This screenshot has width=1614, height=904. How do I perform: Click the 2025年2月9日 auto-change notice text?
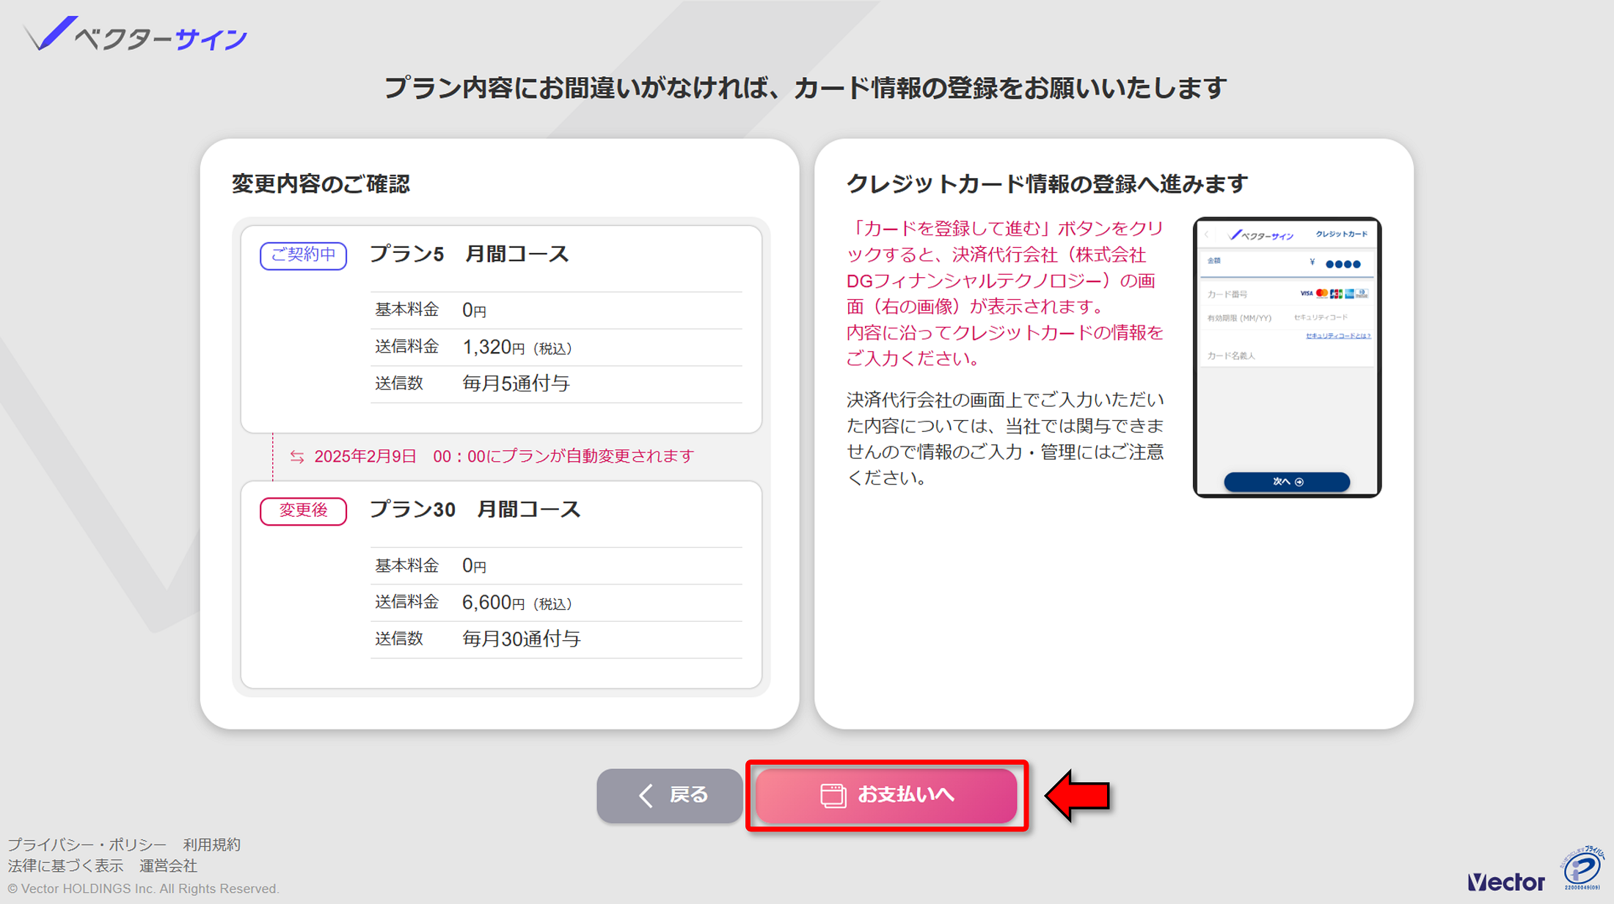click(x=504, y=457)
